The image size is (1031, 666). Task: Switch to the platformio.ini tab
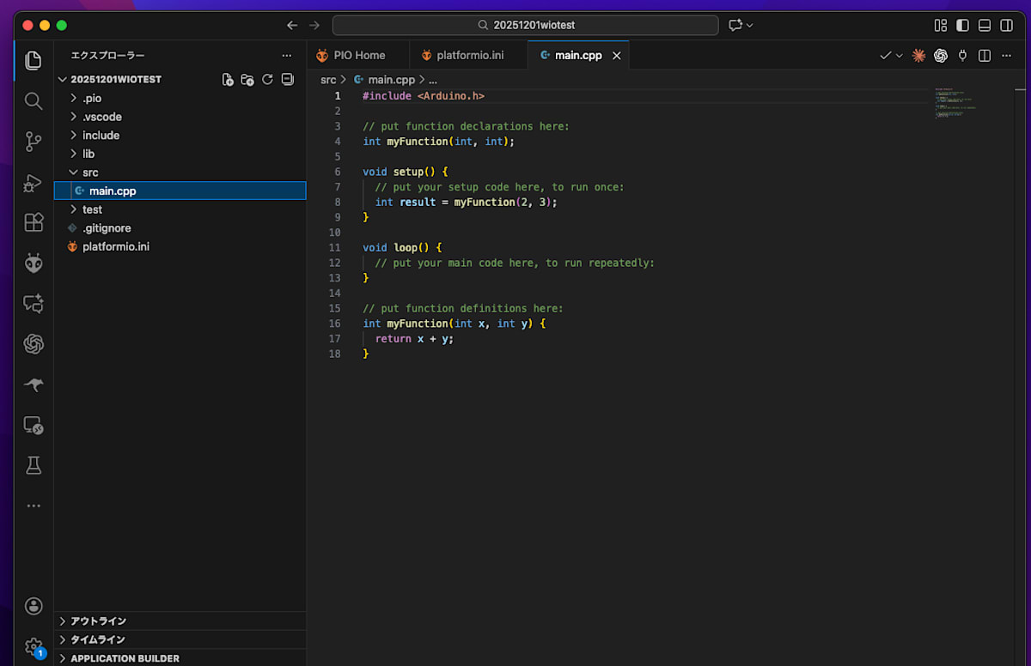pyautogui.click(x=469, y=55)
